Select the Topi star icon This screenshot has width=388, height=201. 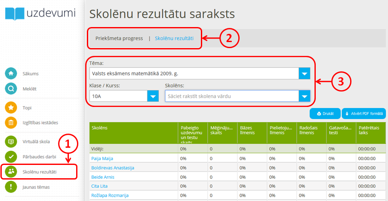[11, 107]
